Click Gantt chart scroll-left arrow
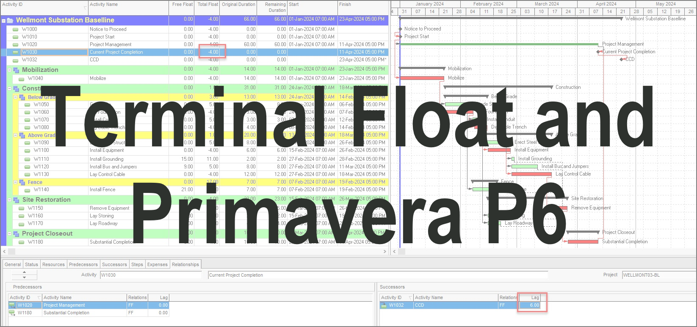 click(394, 251)
